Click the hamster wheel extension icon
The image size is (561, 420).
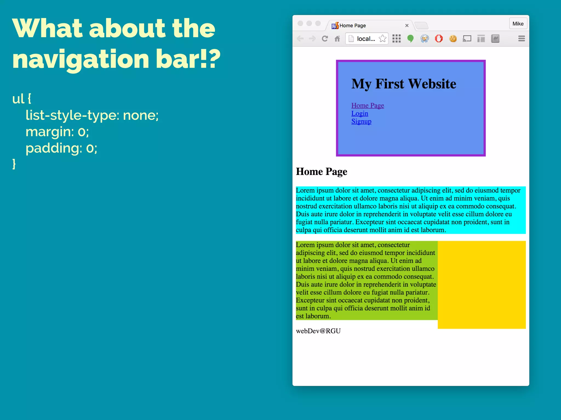coord(425,39)
